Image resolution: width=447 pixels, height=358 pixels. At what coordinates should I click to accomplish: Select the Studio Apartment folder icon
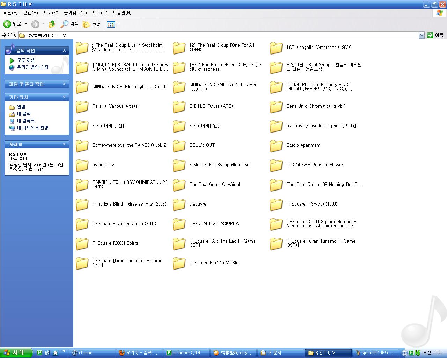point(276,146)
